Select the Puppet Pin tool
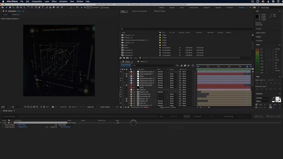Image resolution: width=283 pixels, height=159 pixels. pos(62,8)
